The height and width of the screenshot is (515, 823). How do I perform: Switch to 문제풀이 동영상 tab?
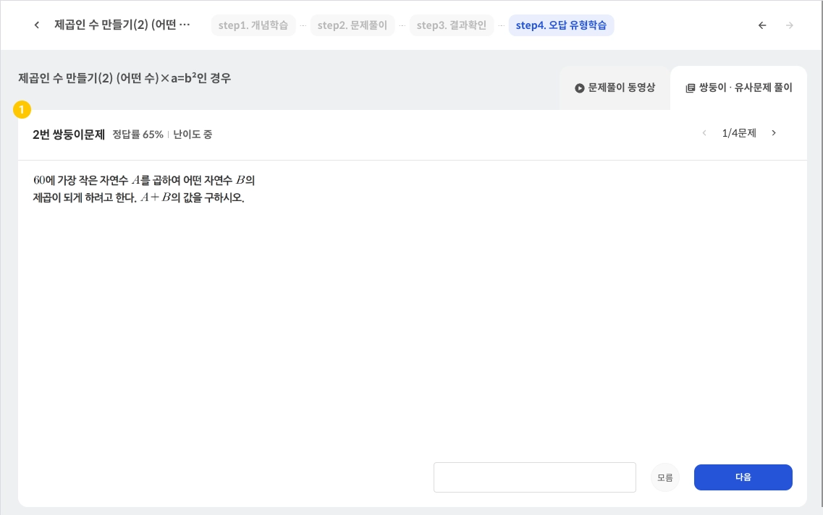click(x=615, y=88)
